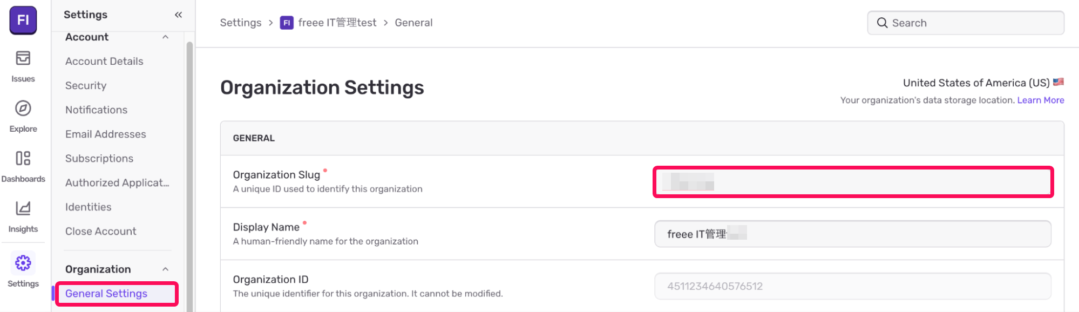Click the magnifier icon in Search
Screen dimensions: 1079x312
(882, 23)
